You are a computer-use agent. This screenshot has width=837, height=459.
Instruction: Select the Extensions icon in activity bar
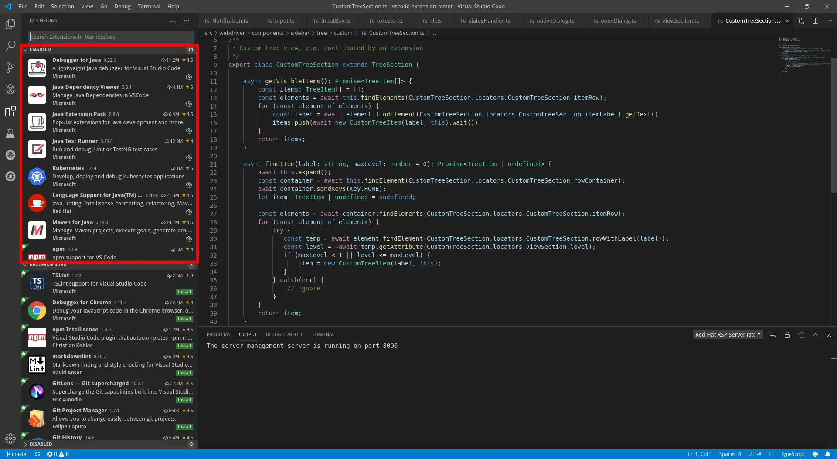10,111
